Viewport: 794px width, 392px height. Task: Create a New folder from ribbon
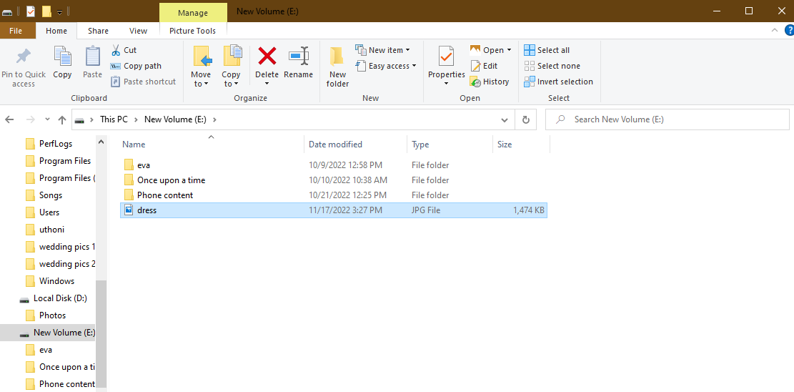point(337,66)
